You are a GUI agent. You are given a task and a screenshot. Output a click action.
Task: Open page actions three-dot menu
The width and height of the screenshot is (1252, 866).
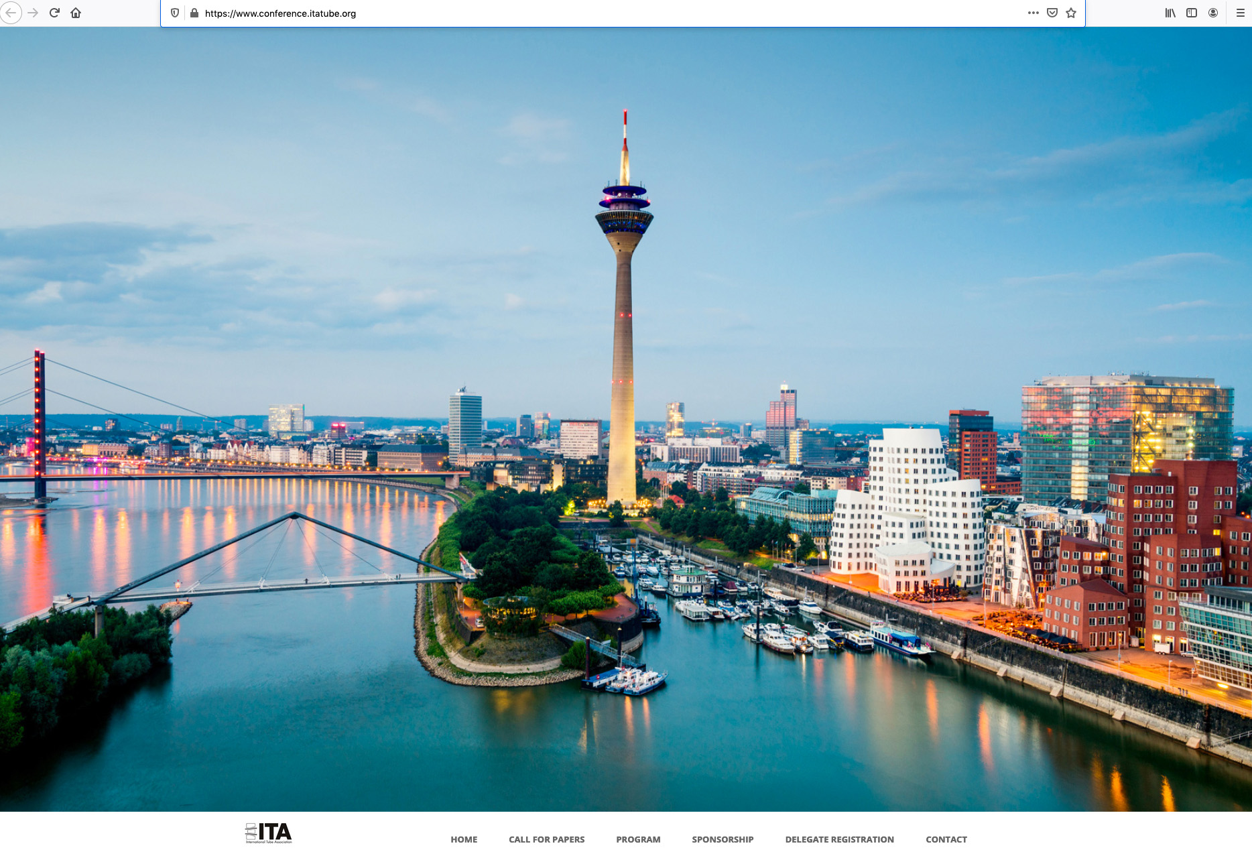click(1033, 13)
